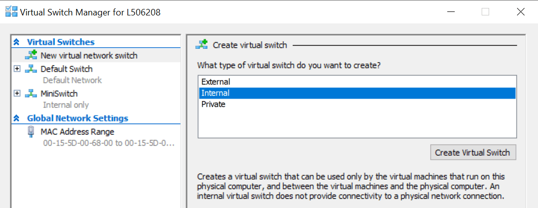538x208 pixels.
Task: Select External switch type
Action: [215, 81]
